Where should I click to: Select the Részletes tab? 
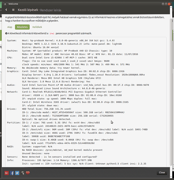tap(22, 27)
